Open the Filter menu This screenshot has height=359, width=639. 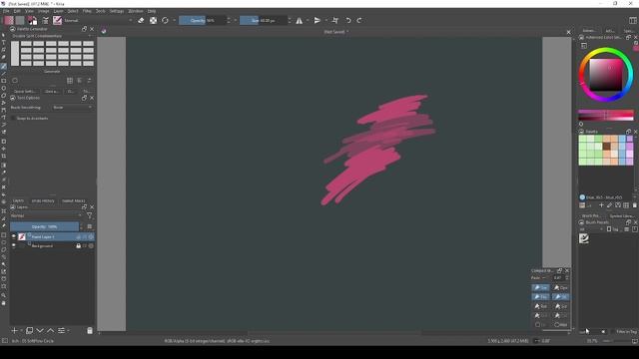tap(87, 11)
